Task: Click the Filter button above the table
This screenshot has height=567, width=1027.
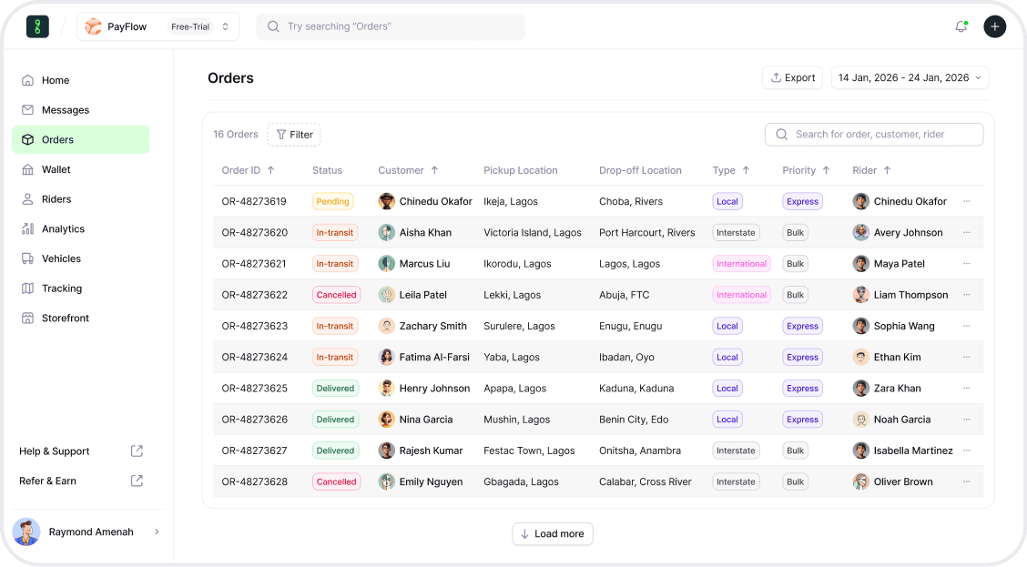Action: pyautogui.click(x=294, y=135)
